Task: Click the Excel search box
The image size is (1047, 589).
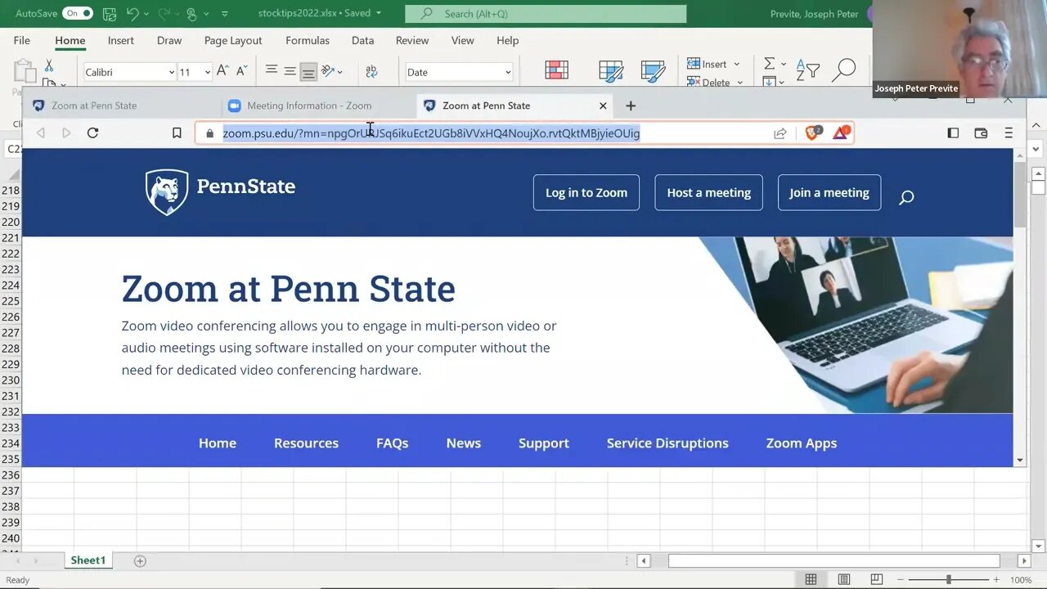Action: [x=546, y=14]
